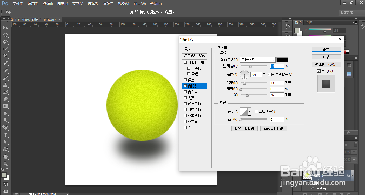Select the Horizontal Type tool

[5, 135]
